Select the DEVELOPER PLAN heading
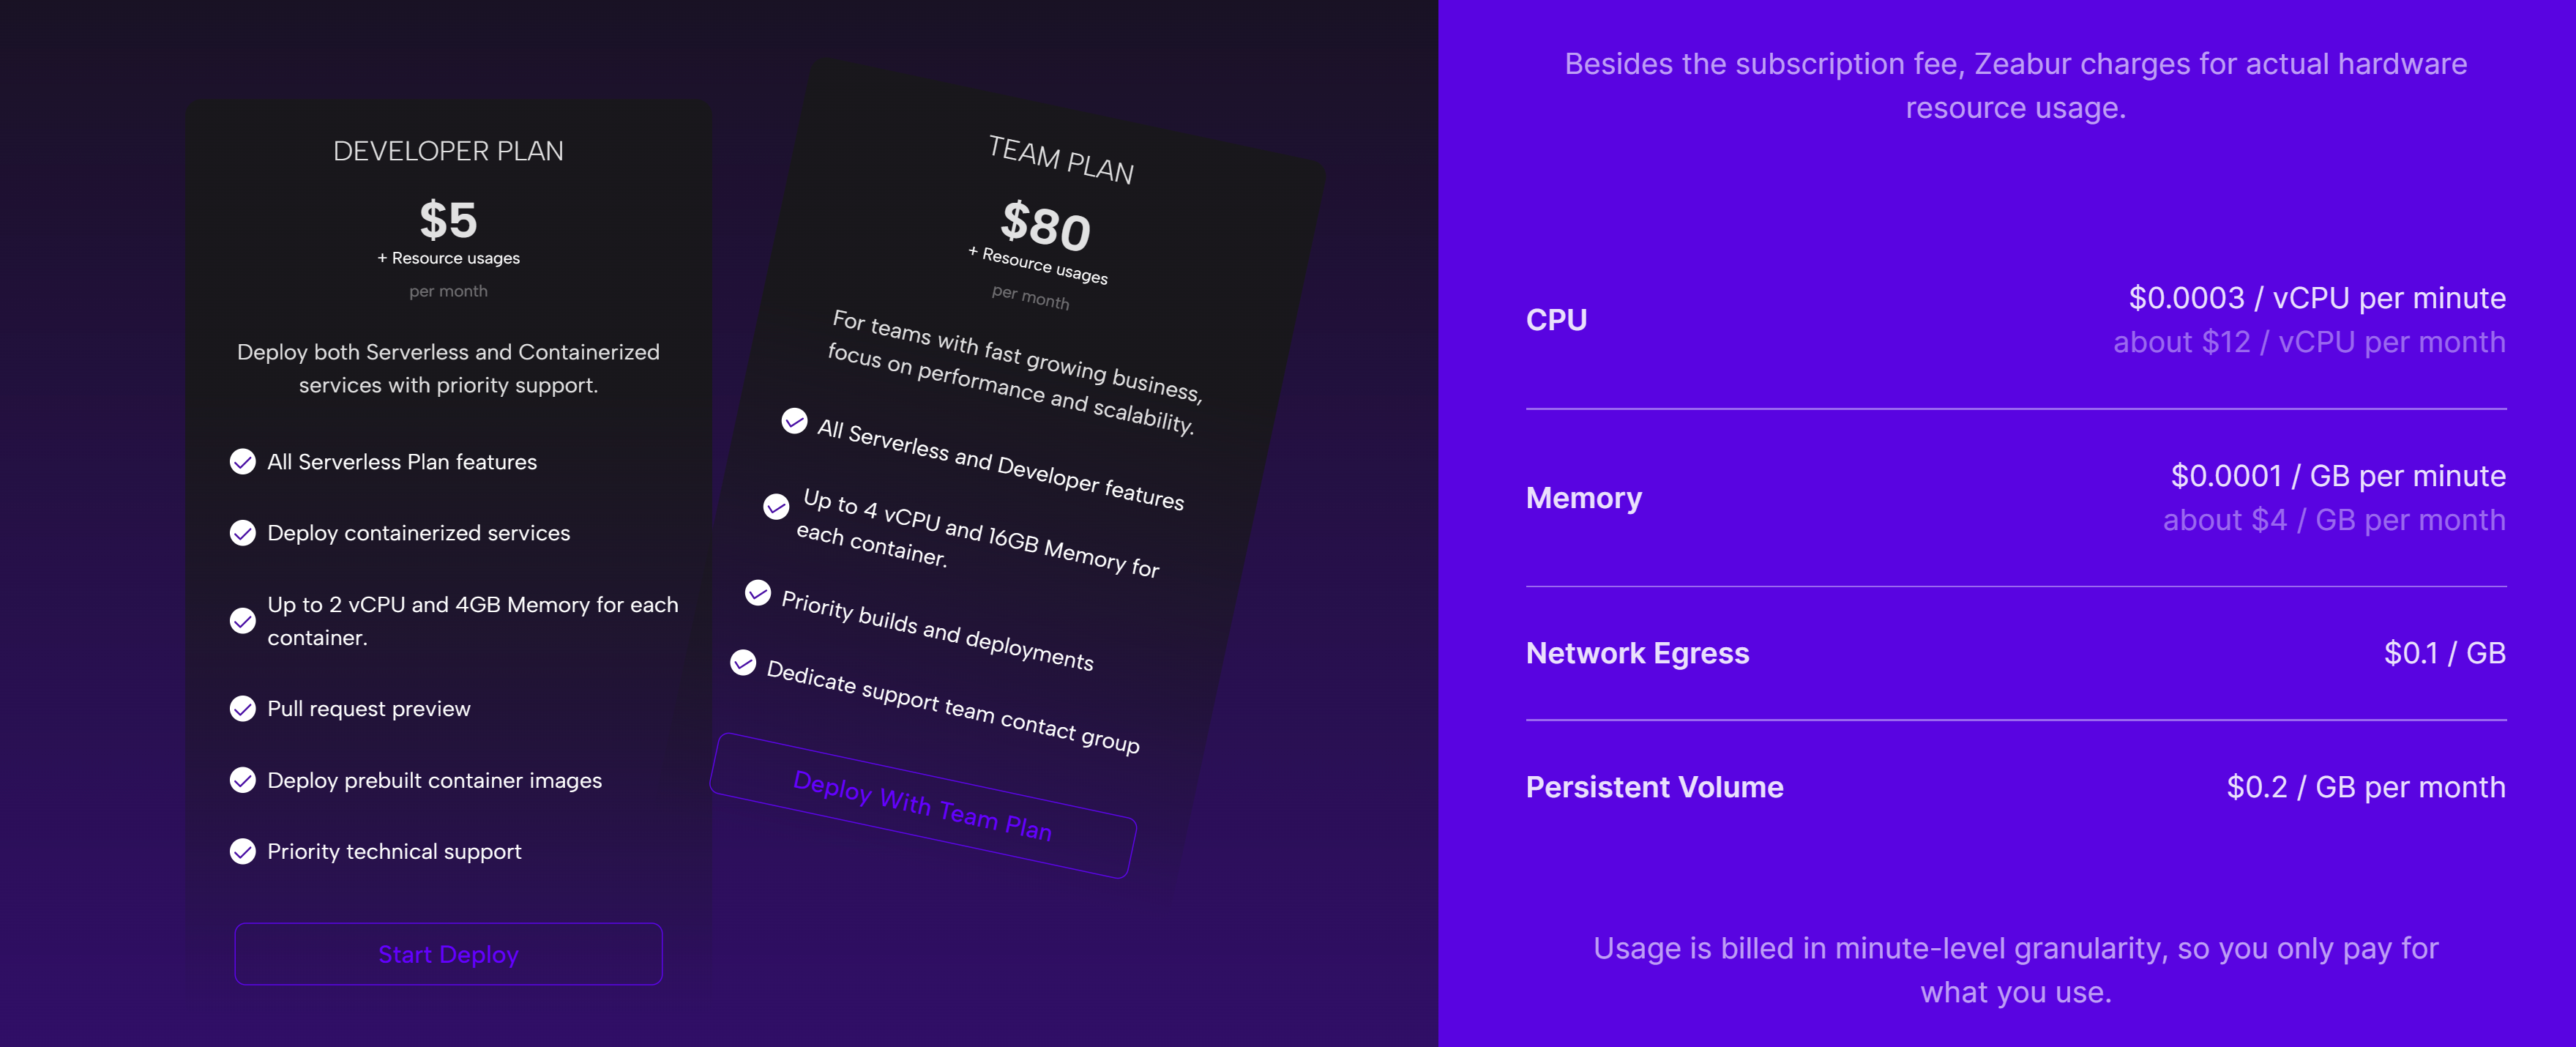This screenshot has height=1047, width=2576. [x=448, y=151]
